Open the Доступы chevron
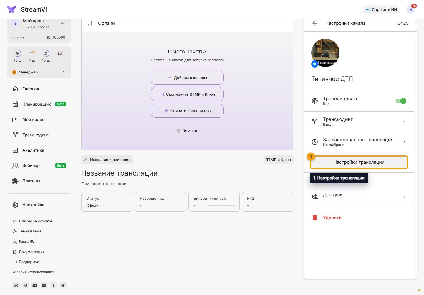The height and width of the screenshot is (295, 424). click(x=404, y=197)
